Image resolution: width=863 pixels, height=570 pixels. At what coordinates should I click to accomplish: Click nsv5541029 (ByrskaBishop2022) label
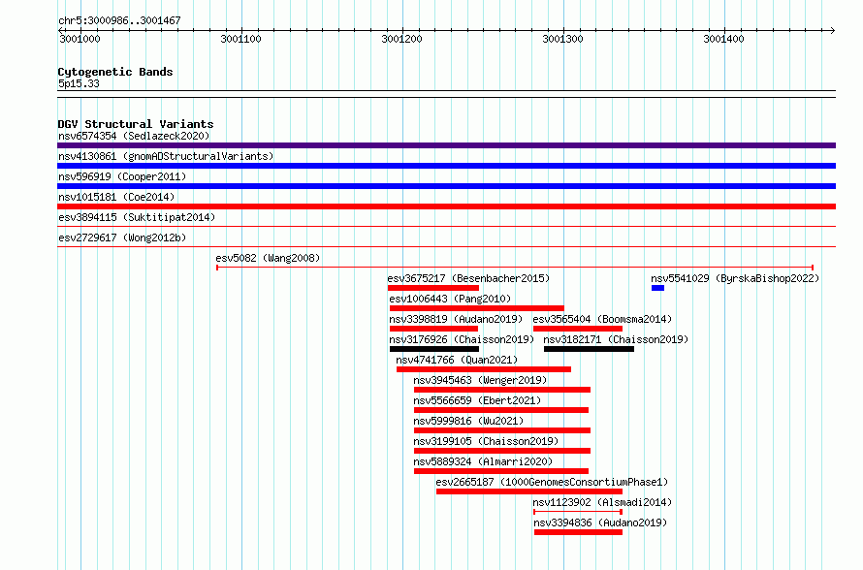pyautogui.click(x=735, y=278)
